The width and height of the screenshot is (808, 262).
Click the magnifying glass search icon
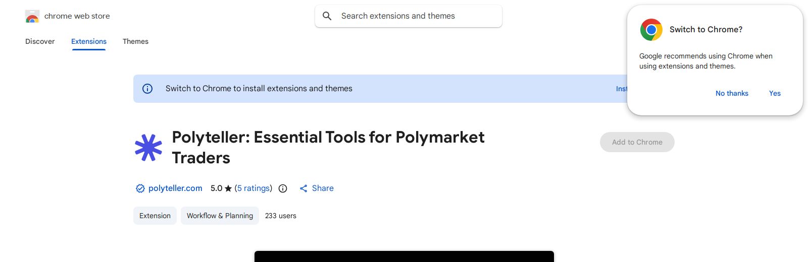[x=327, y=16]
